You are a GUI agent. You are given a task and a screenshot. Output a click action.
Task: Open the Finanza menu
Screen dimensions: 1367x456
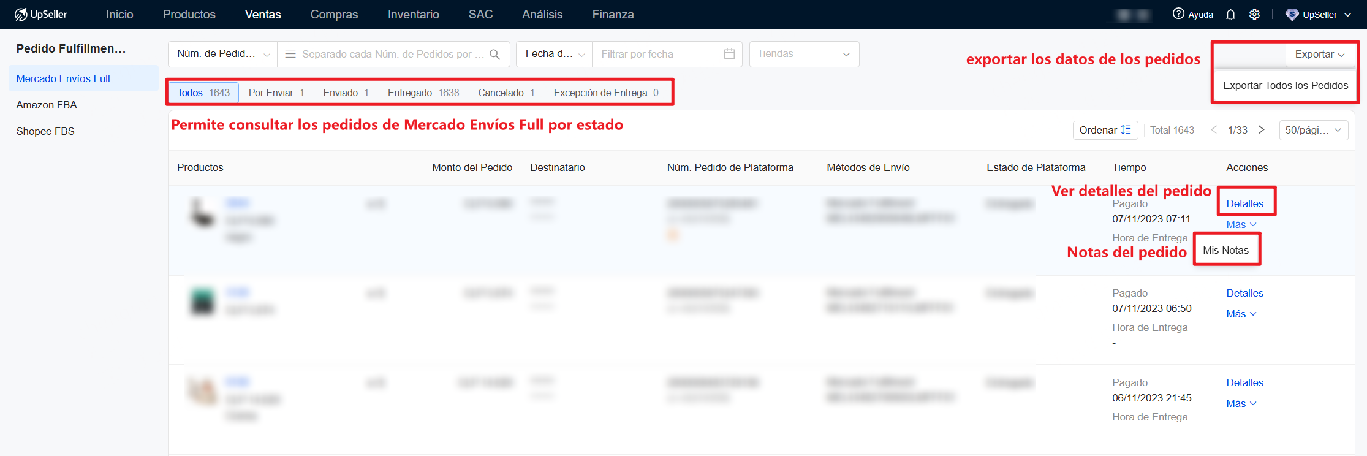point(613,14)
